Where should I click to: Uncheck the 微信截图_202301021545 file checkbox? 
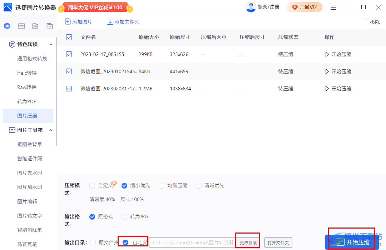(69, 71)
